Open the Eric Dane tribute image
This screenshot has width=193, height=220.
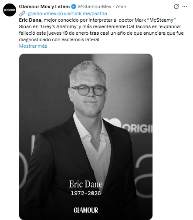click(x=86, y=137)
